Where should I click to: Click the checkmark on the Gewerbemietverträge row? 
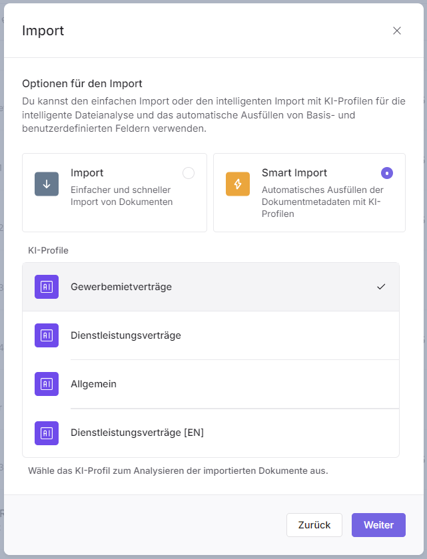point(381,287)
